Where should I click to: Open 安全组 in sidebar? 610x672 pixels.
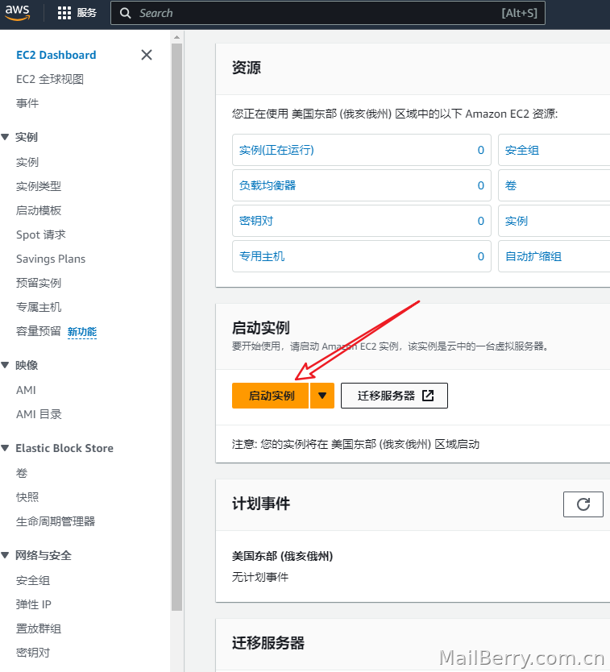click(x=33, y=580)
